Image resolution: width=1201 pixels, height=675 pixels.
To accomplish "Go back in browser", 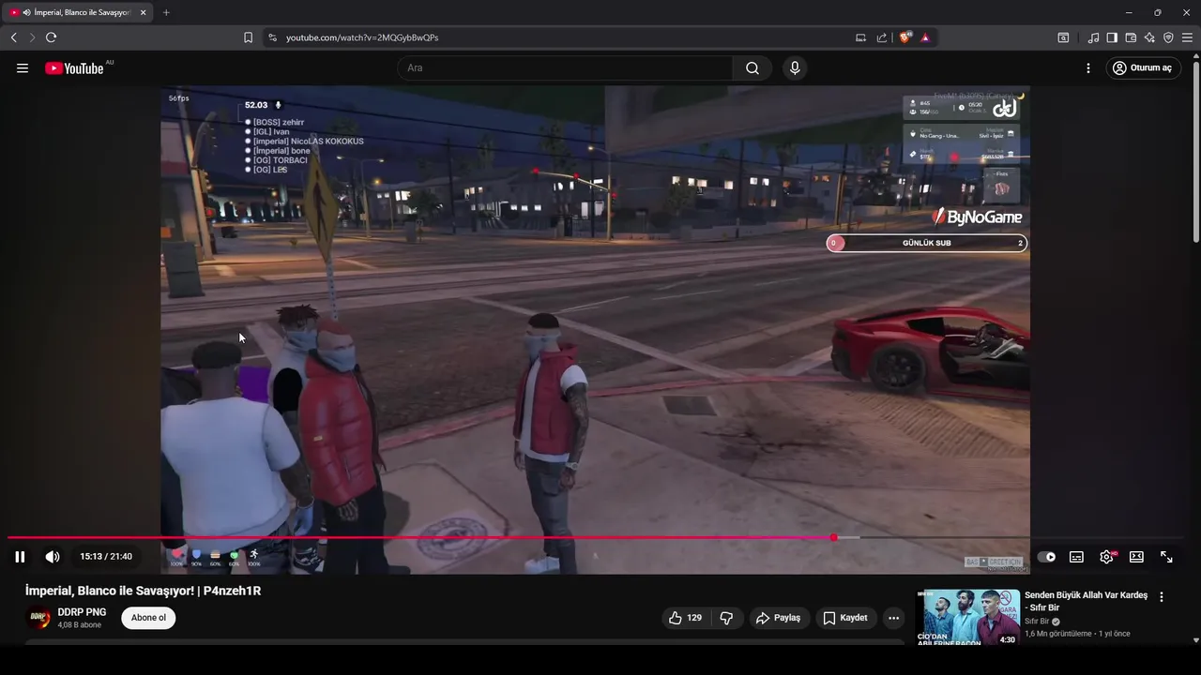I will tap(13, 37).
